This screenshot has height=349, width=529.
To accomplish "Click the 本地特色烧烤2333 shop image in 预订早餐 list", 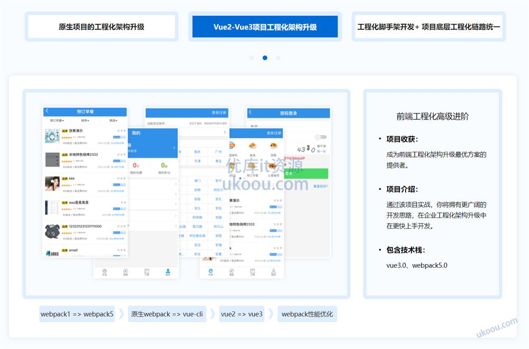I will pyautogui.click(x=52, y=159).
